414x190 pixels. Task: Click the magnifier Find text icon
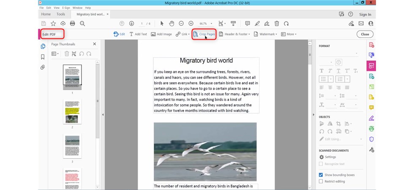point(82,24)
